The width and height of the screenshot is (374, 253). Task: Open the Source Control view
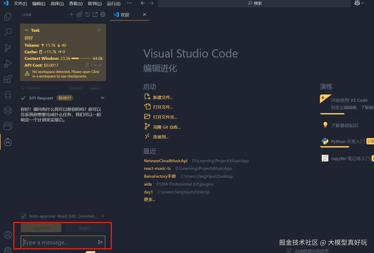[x=8, y=48]
